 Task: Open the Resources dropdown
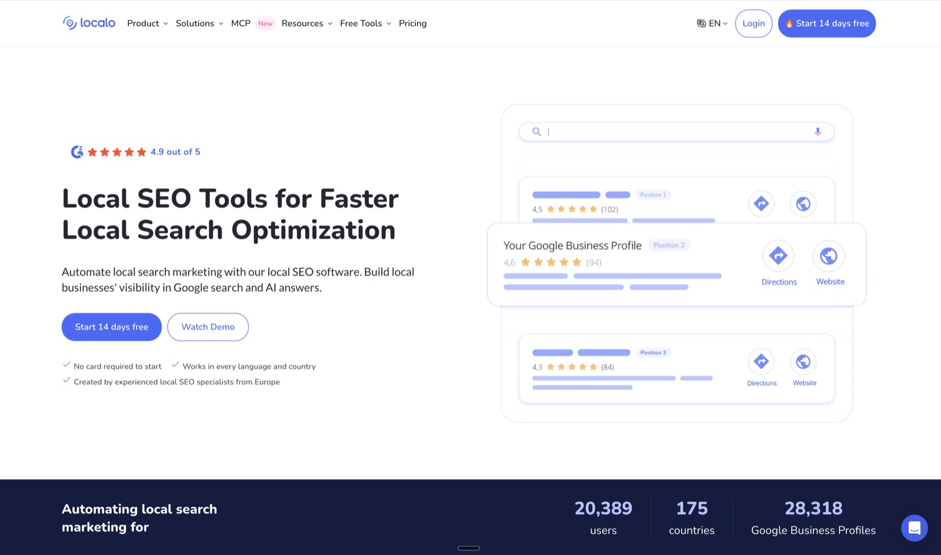point(307,24)
